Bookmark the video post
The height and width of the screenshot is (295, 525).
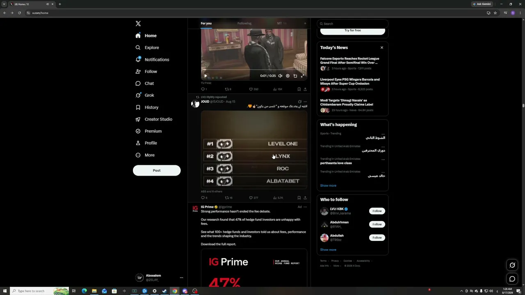[299, 89]
